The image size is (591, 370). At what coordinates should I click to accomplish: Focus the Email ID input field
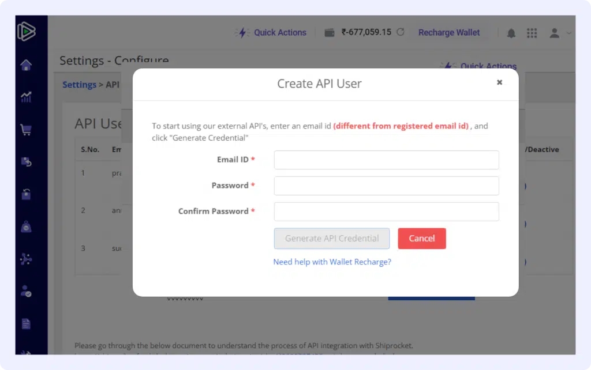[x=386, y=160]
